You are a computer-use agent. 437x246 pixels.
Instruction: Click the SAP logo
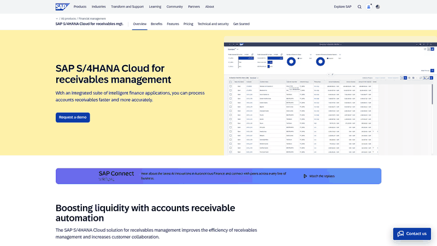click(x=62, y=7)
